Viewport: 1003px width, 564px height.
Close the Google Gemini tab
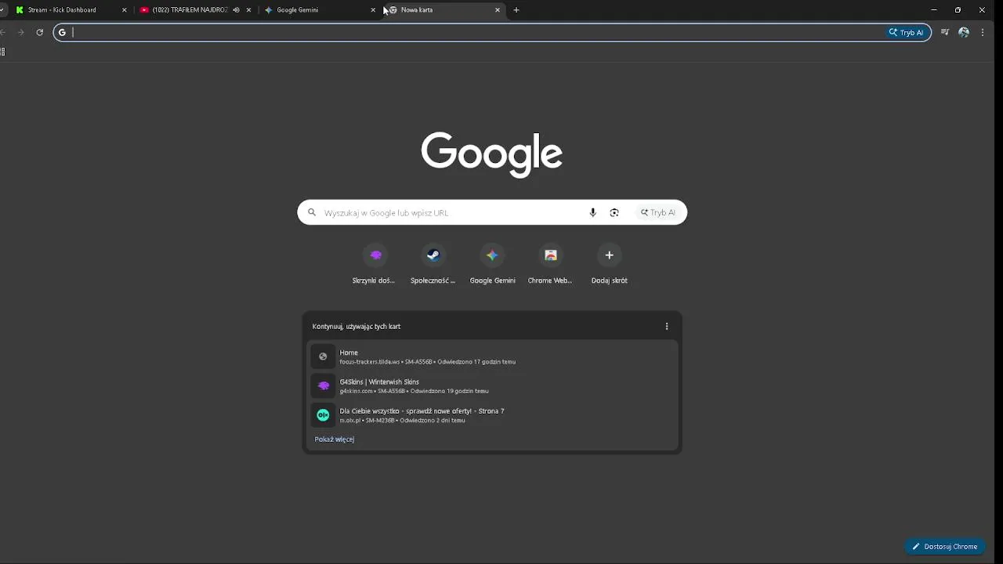(x=374, y=10)
